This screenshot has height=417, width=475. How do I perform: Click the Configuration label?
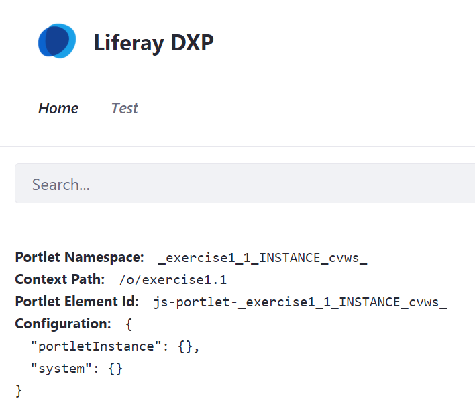62,324
